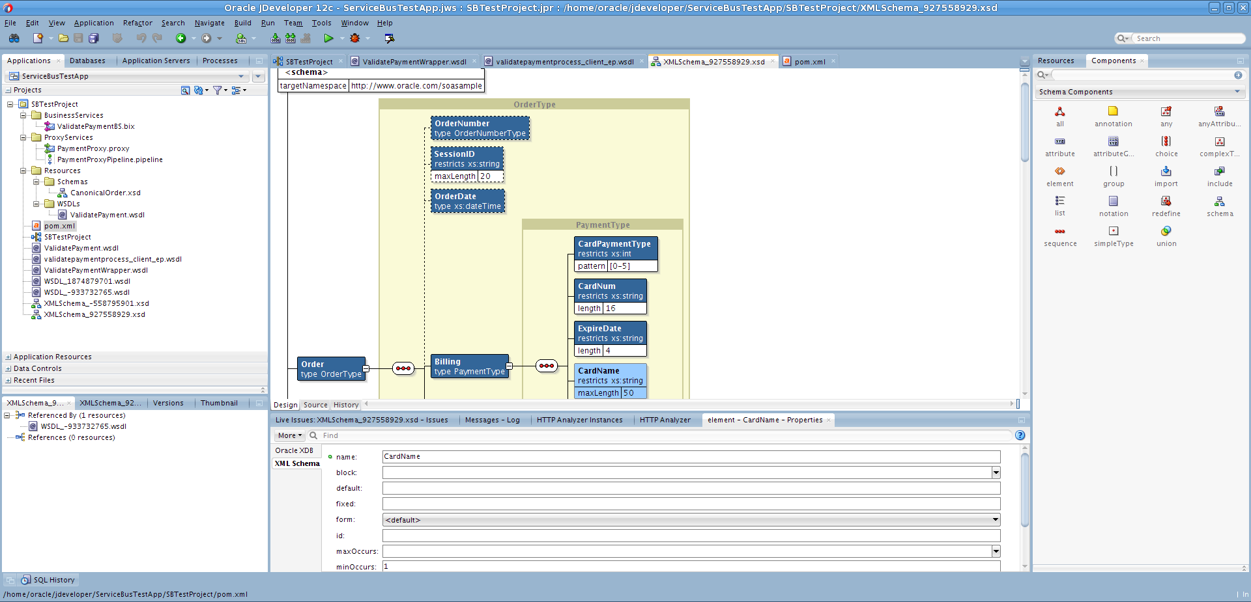The height and width of the screenshot is (602, 1251).
Task: Open a file using the folder icon
Action: pyautogui.click(x=63, y=38)
